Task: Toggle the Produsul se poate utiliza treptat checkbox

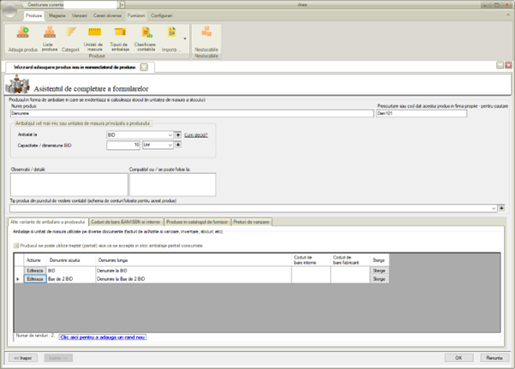Action: [x=15, y=246]
